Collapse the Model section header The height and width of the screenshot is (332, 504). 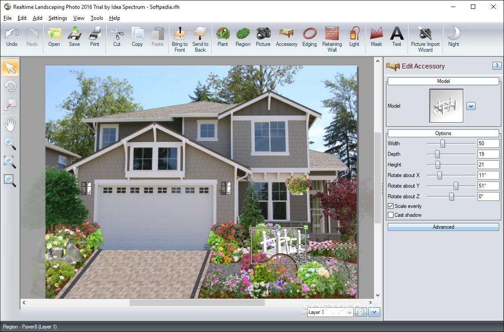[x=443, y=81]
